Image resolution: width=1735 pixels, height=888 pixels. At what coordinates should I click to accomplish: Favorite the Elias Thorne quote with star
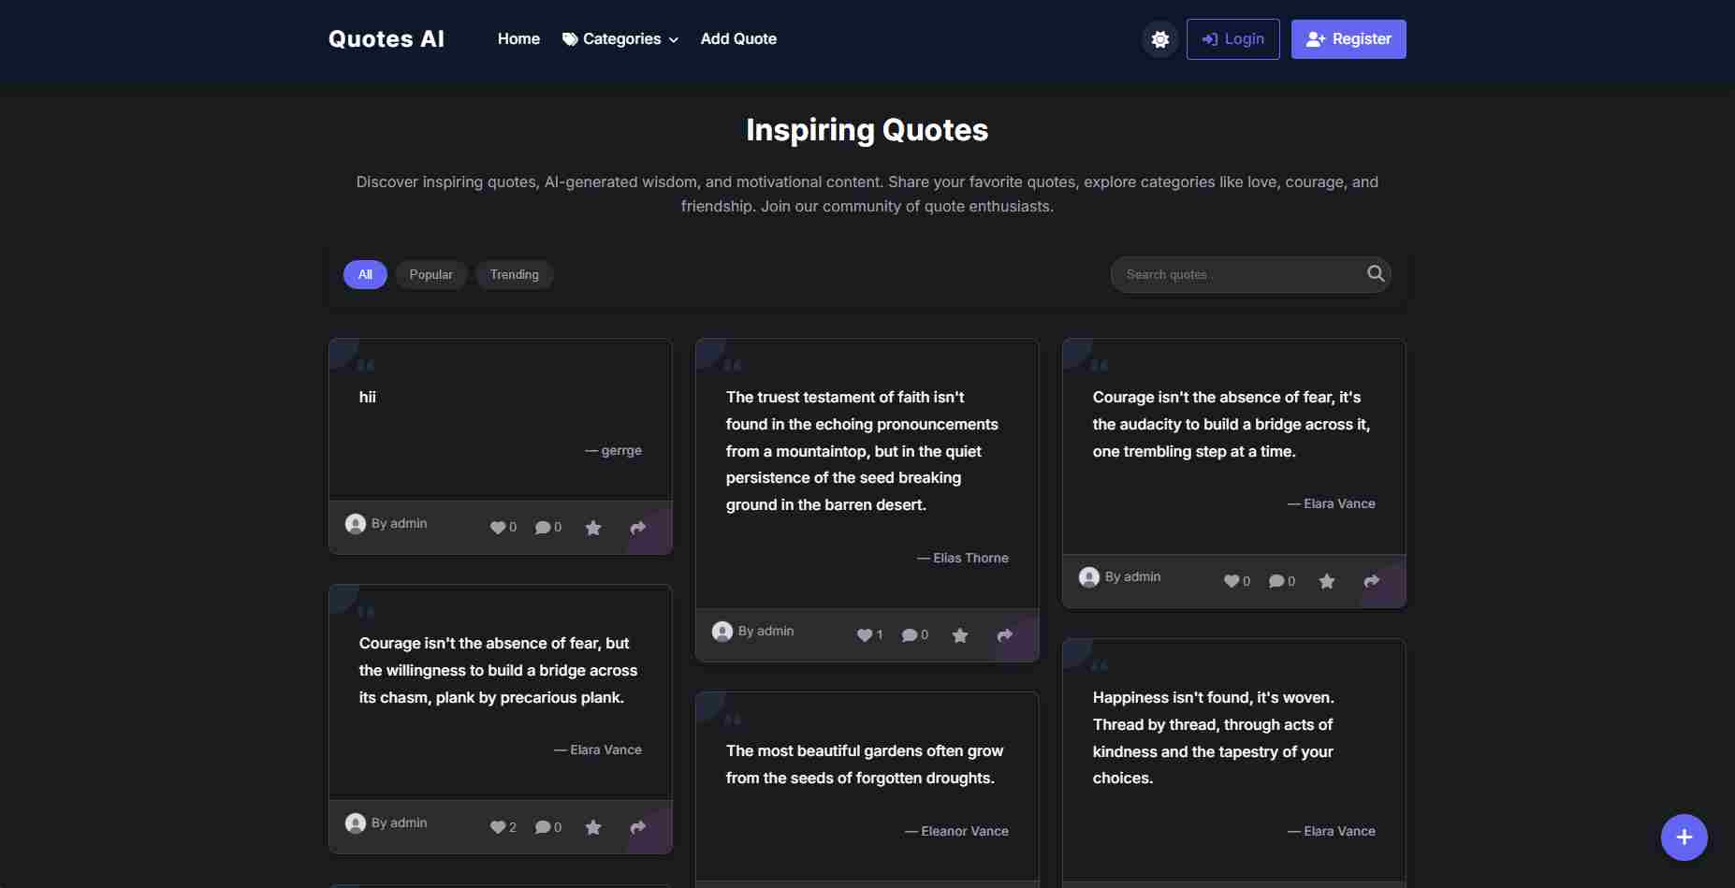coord(959,635)
